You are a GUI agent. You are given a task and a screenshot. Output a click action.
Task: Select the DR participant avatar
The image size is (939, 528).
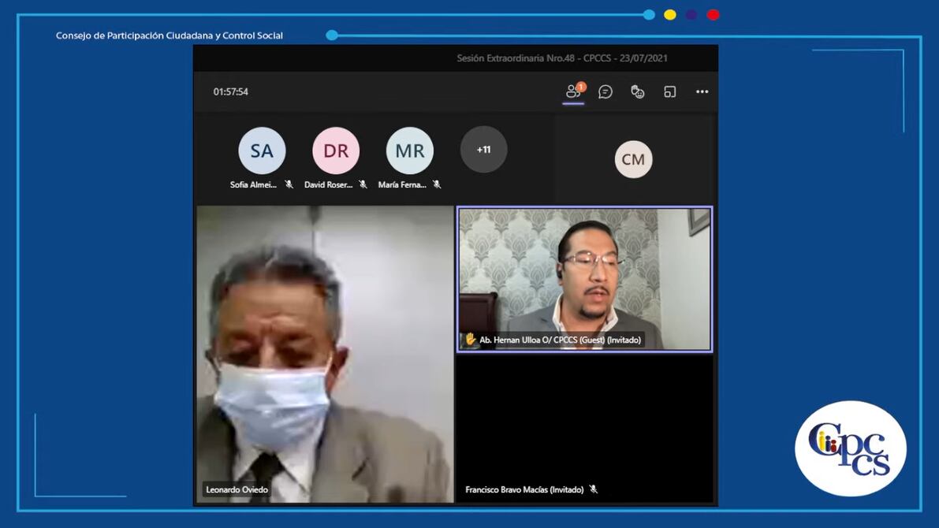tap(336, 151)
